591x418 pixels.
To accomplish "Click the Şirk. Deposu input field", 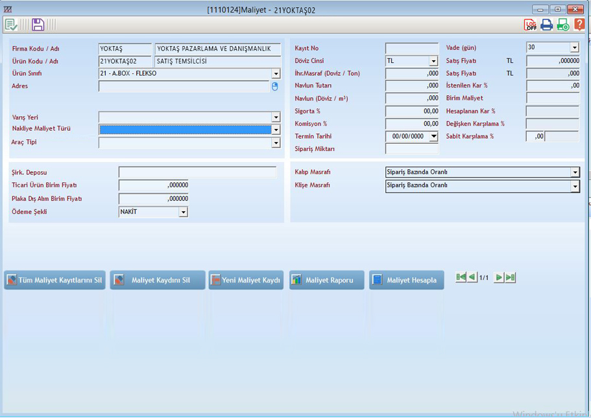I will click(197, 172).
